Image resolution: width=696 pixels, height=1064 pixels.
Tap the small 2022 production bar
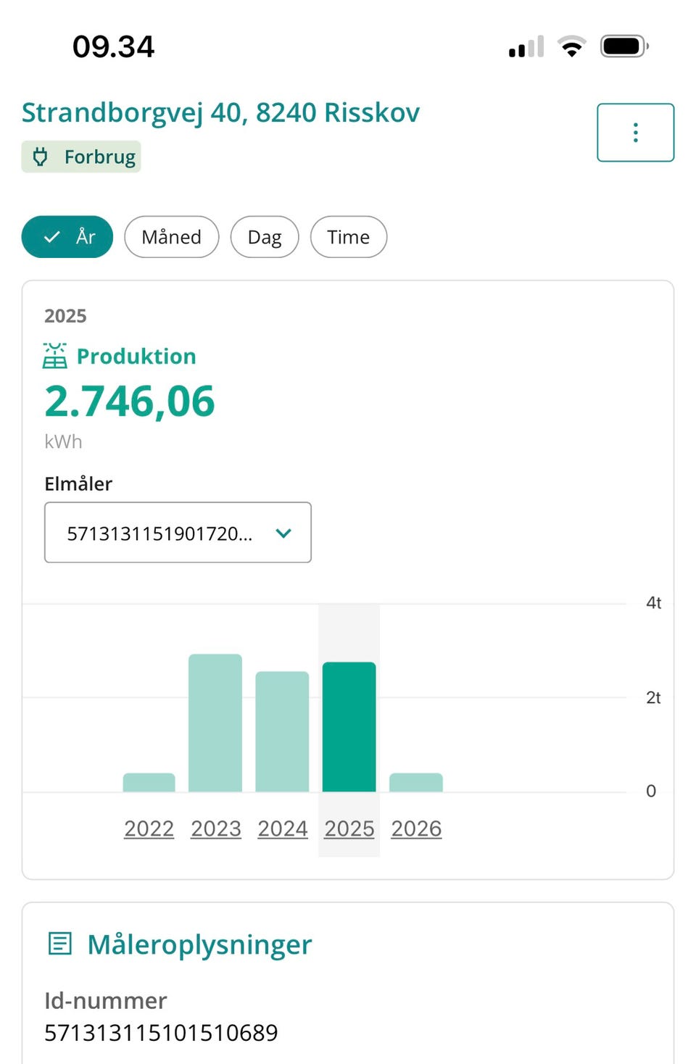tap(149, 782)
